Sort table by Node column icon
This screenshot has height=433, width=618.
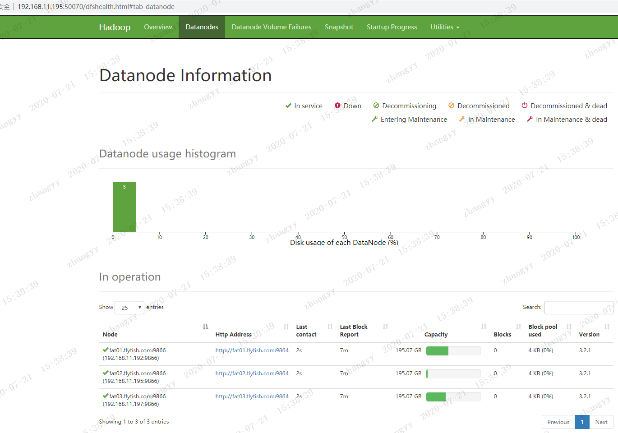[x=206, y=327]
